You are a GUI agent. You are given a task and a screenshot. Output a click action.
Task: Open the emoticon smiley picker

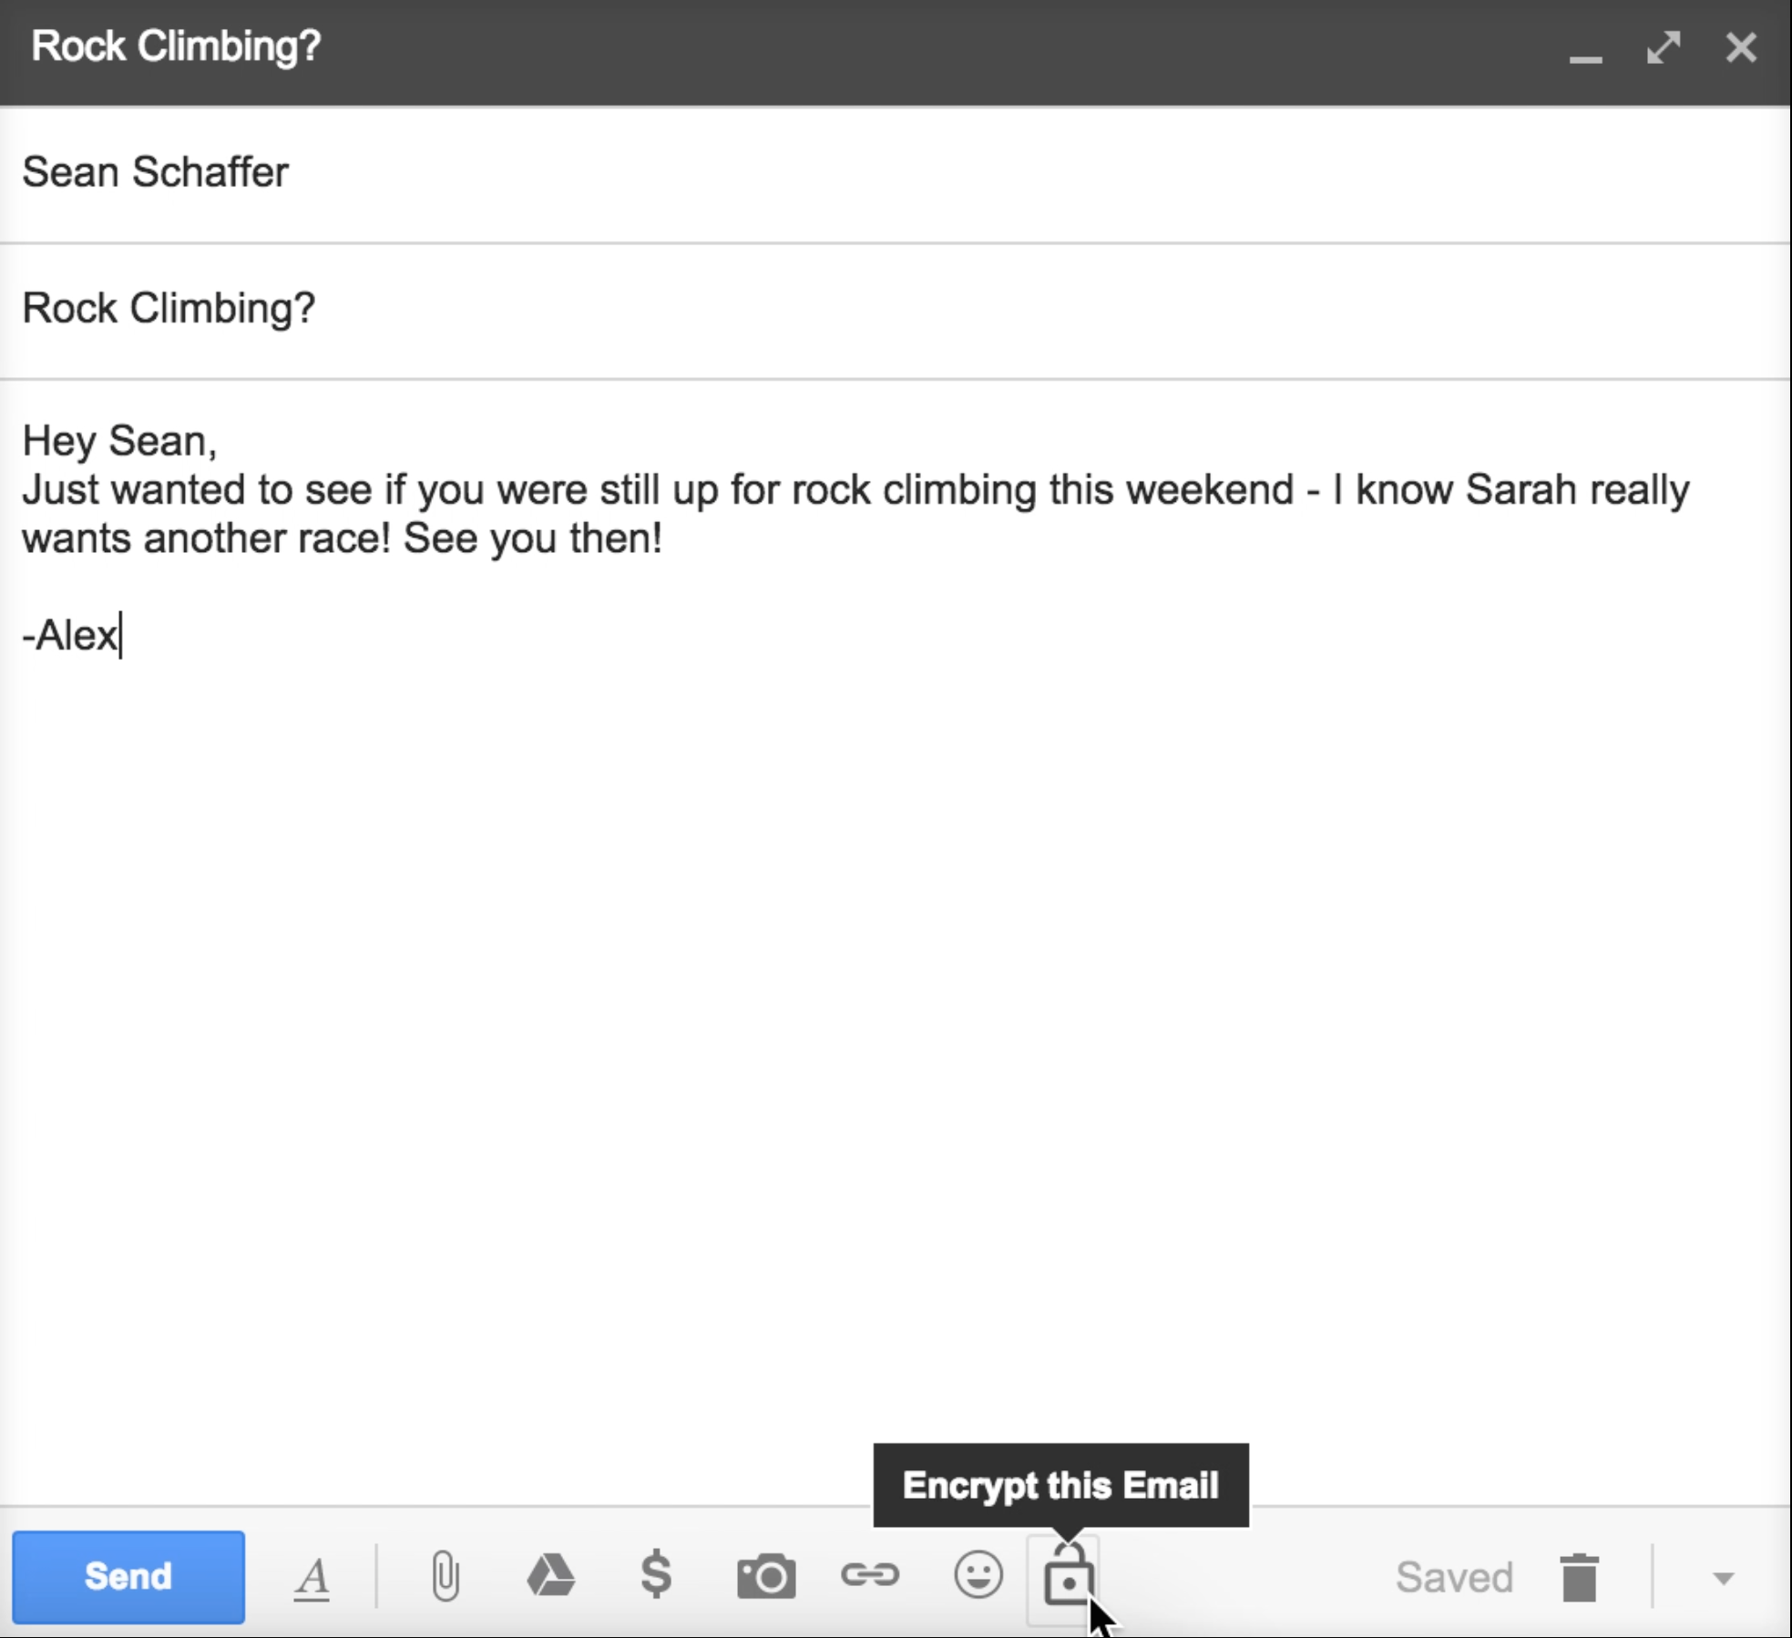(978, 1574)
